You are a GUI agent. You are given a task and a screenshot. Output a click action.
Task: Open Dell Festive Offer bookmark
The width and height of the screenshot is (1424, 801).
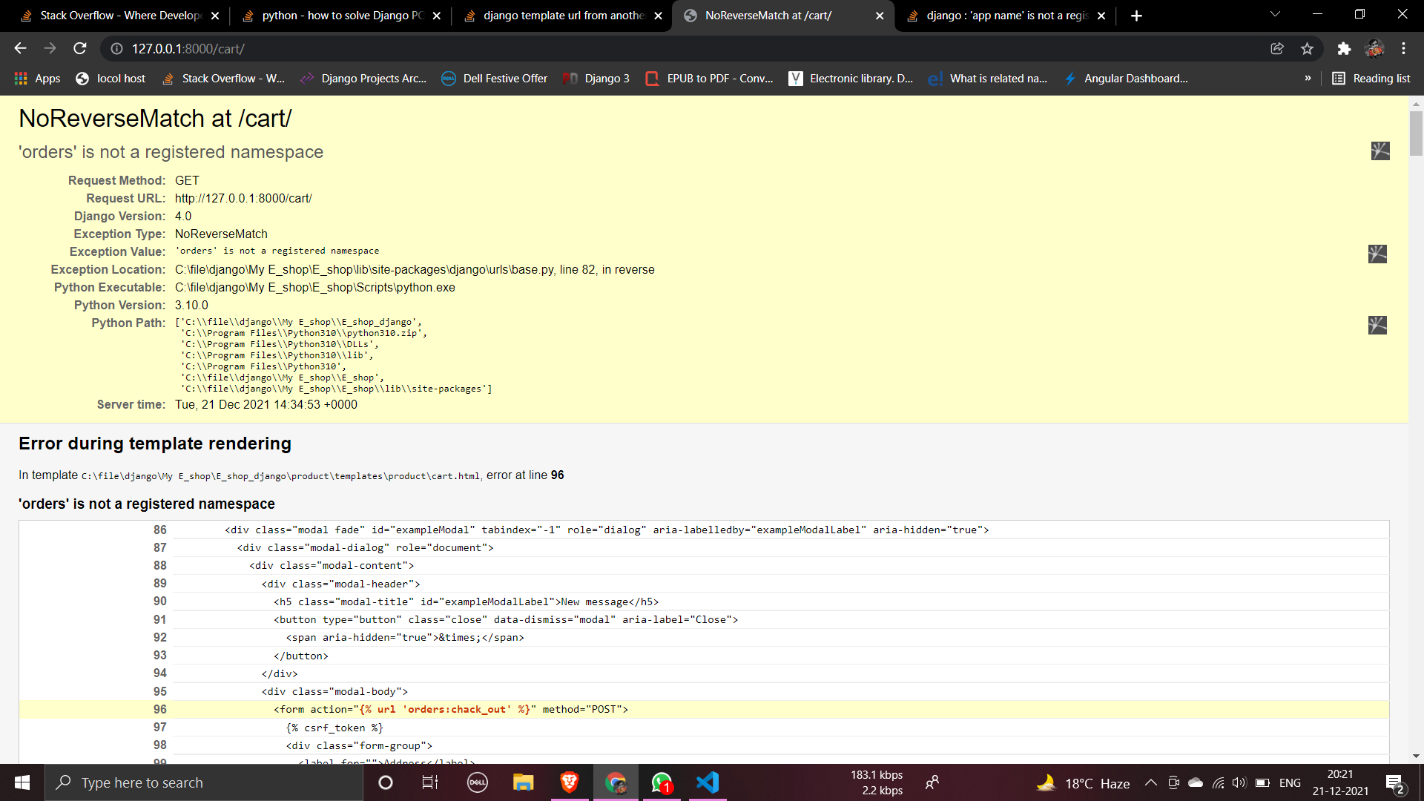point(495,79)
